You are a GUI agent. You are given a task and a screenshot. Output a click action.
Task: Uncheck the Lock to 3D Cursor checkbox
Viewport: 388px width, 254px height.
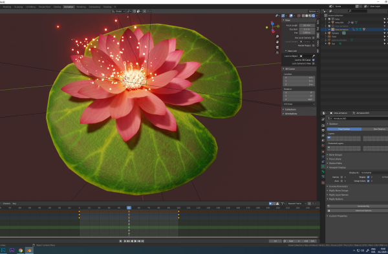click(x=313, y=60)
